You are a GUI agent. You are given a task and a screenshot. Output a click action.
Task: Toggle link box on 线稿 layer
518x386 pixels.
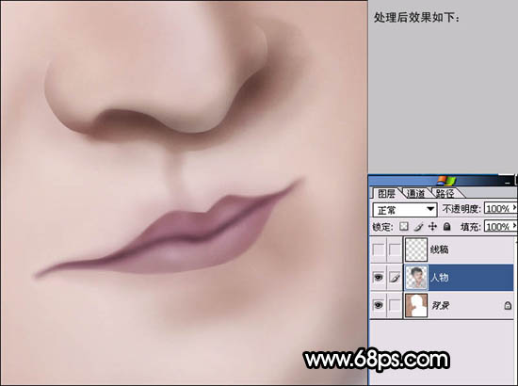pyautogui.click(x=395, y=249)
